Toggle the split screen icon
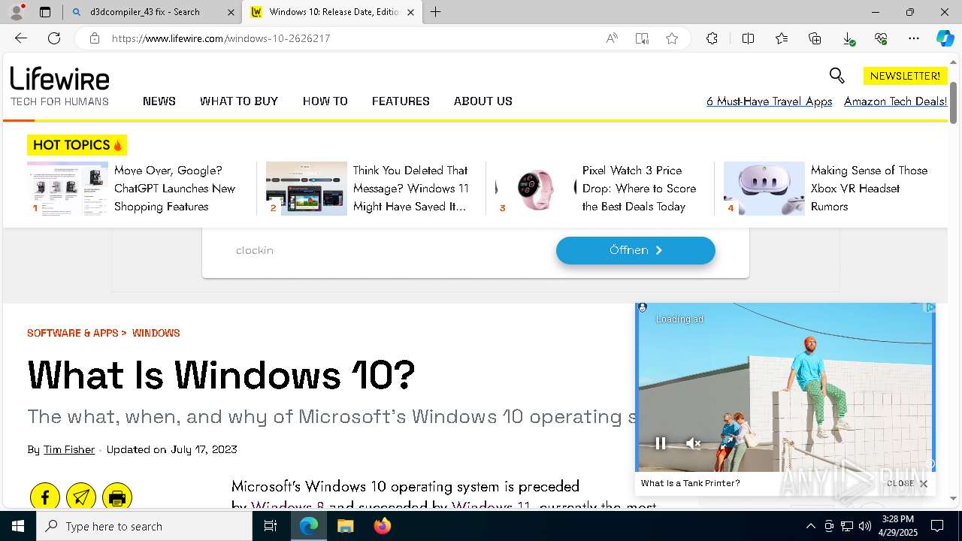The height and width of the screenshot is (541, 962). coord(748,38)
